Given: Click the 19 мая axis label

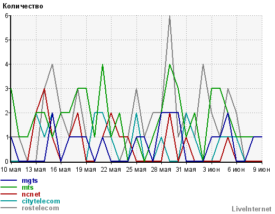Looking at the screenshot, I should coord(86,170).
